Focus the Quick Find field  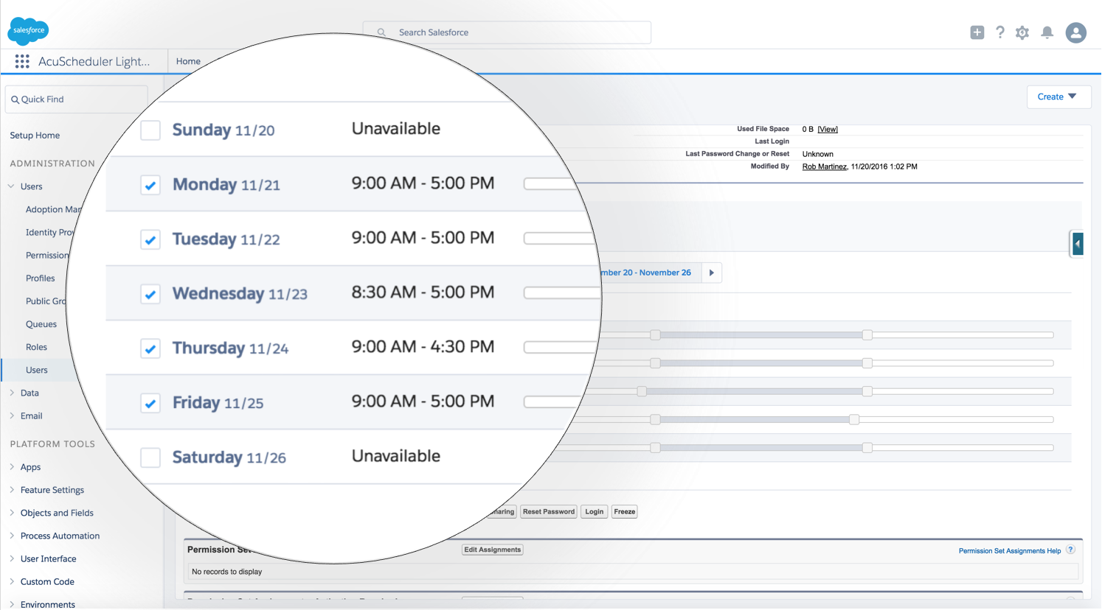[x=77, y=99]
